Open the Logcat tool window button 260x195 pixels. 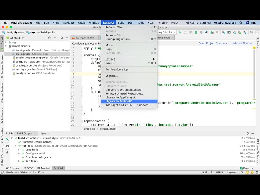pyautogui.click(x=13, y=168)
